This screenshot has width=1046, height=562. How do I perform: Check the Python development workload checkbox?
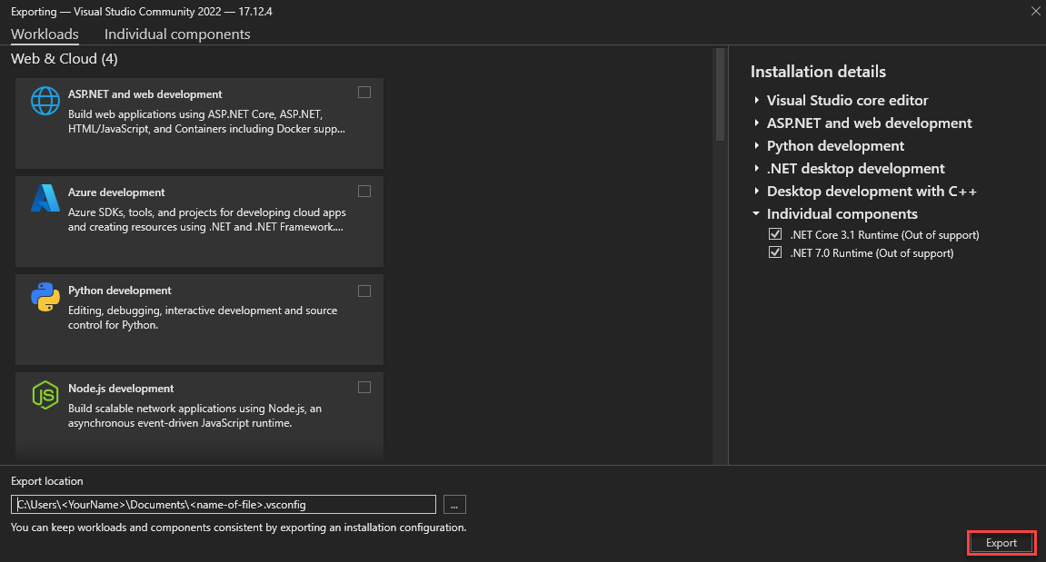[x=364, y=290]
